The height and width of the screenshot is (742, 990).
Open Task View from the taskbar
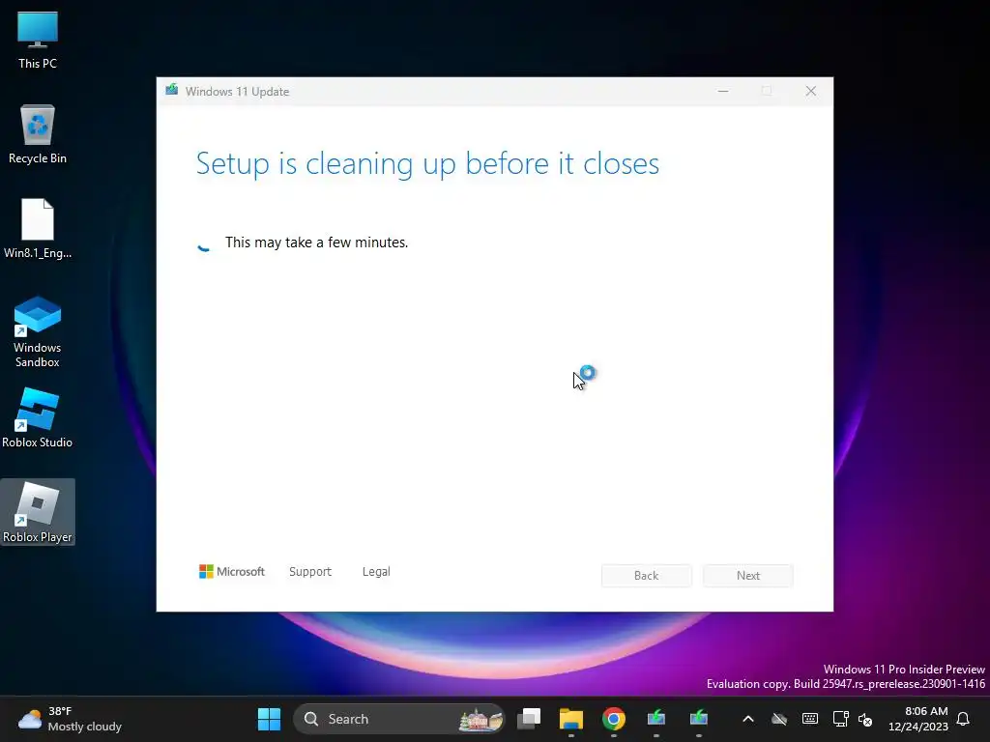[529, 719]
